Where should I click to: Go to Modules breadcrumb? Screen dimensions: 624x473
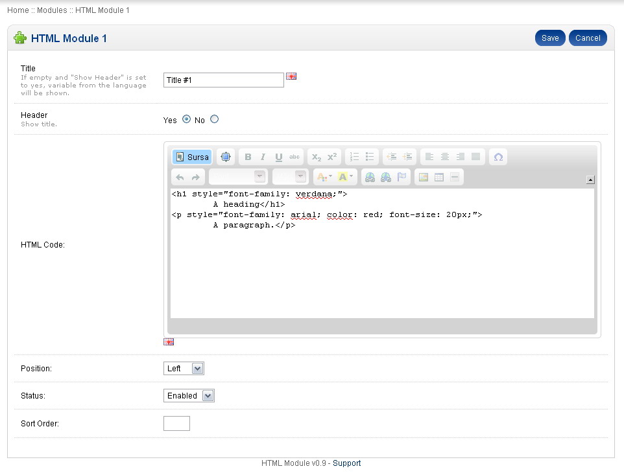point(52,10)
